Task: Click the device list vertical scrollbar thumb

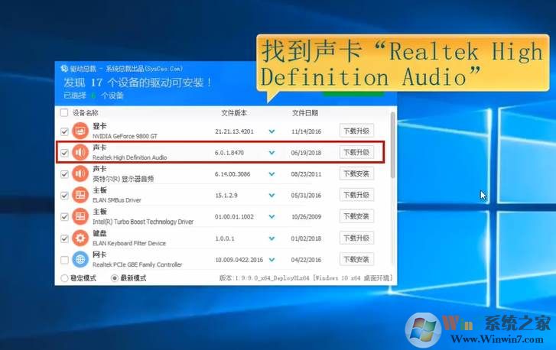Action: (392, 145)
